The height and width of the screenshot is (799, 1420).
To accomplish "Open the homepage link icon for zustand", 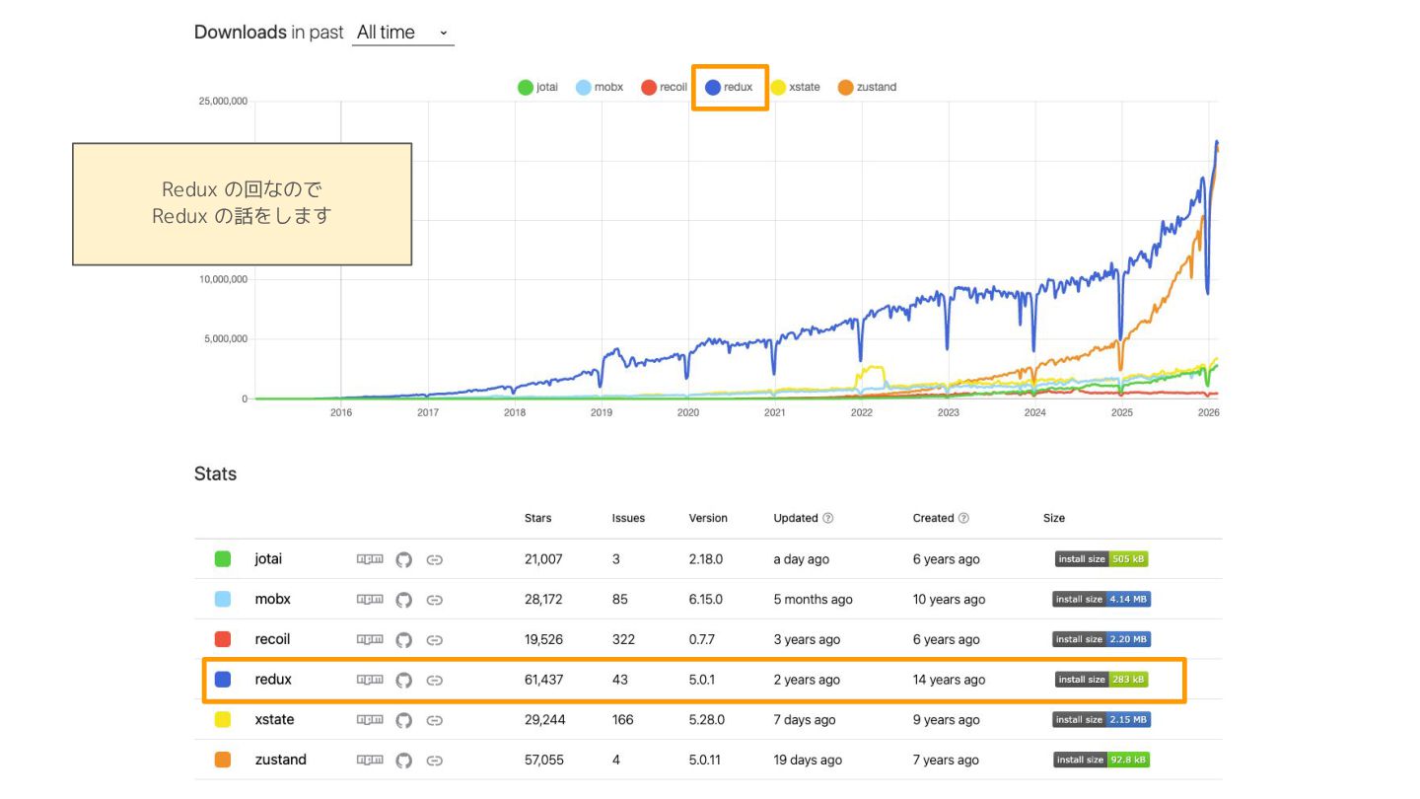I will [434, 761].
